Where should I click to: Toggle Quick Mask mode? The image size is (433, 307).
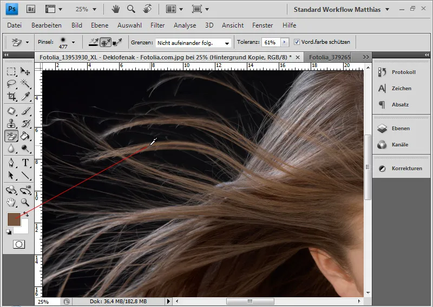[19, 244]
